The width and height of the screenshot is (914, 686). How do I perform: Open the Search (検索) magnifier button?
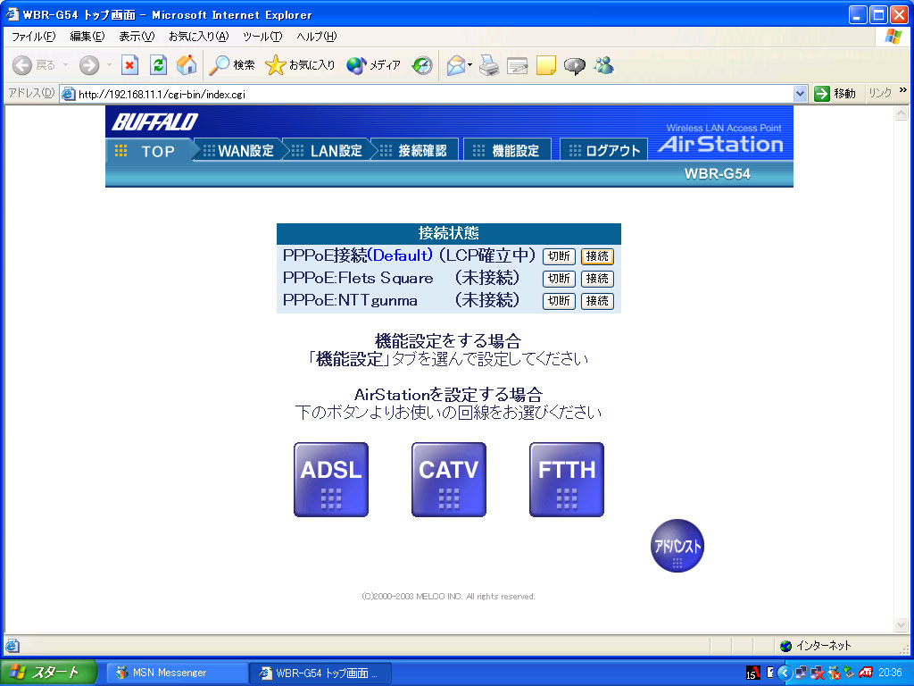tap(232, 65)
